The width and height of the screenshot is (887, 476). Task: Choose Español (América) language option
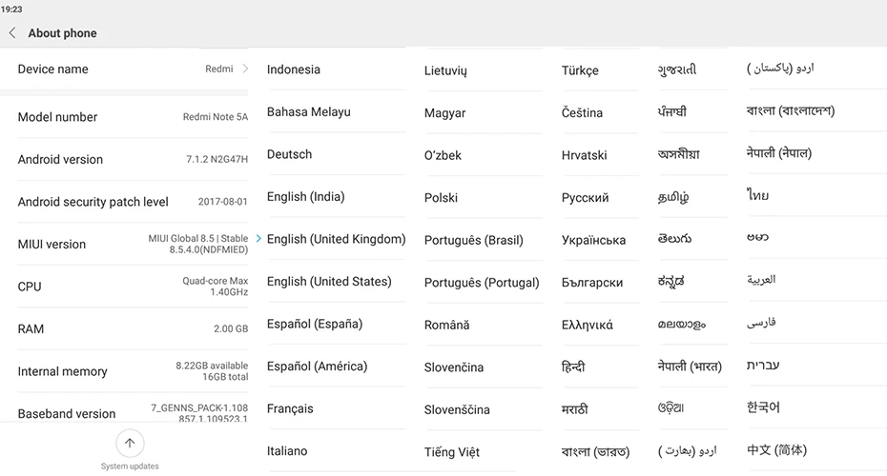pos(317,367)
